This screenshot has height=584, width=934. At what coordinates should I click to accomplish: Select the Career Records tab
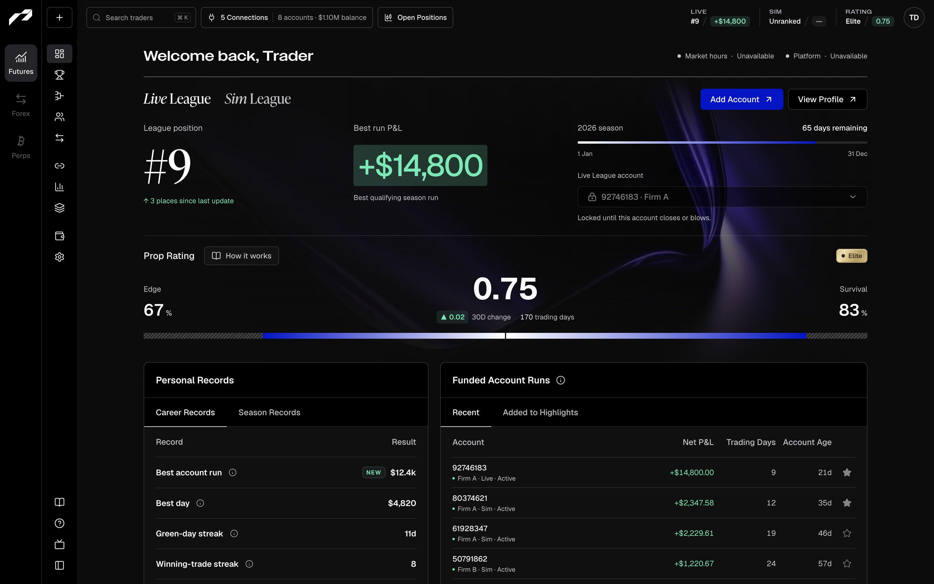(x=185, y=413)
